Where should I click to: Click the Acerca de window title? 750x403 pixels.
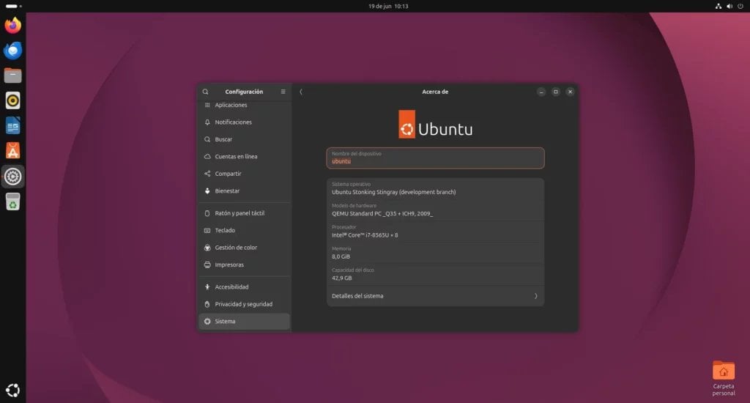click(435, 92)
